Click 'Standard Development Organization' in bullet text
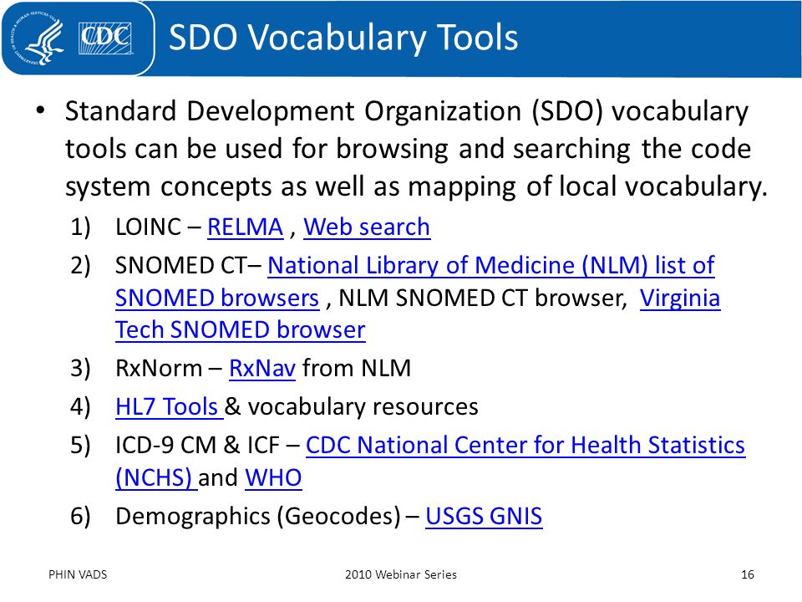The height and width of the screenshot is (602, 802). click(x=293, y=111)
